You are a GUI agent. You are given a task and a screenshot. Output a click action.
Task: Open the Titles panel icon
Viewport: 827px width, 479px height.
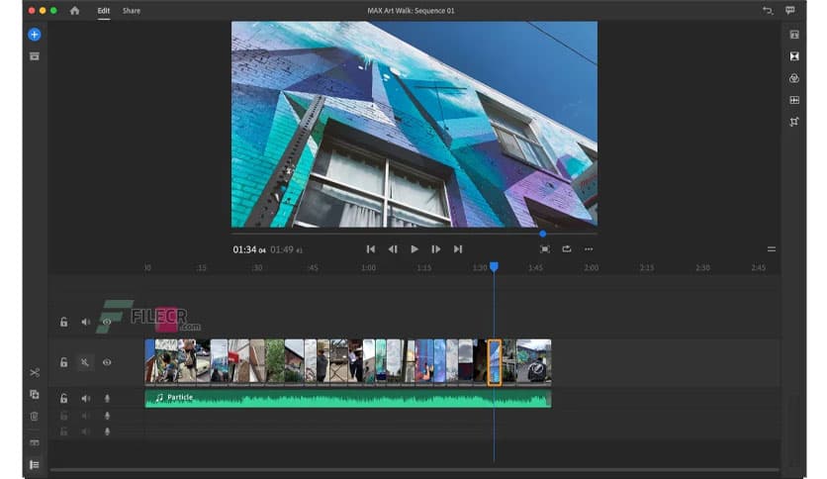(794, 35)
